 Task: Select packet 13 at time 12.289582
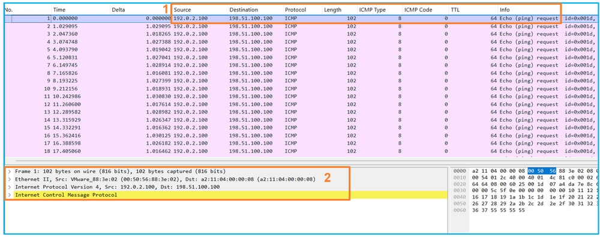coord(302,112)
